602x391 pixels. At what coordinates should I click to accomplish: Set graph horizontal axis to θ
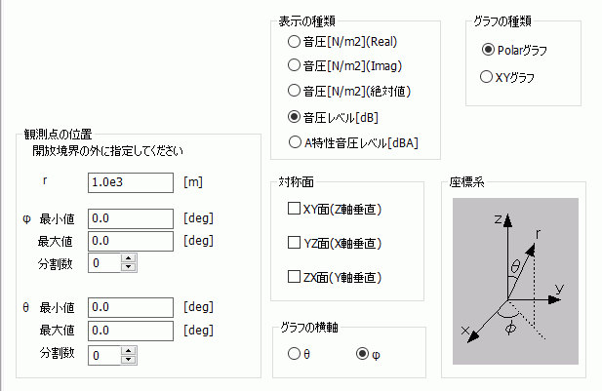click(x=294, y=354)
